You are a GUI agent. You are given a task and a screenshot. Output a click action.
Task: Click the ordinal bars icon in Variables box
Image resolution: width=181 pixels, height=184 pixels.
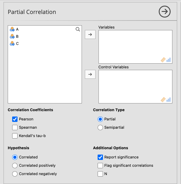(169, 60)
